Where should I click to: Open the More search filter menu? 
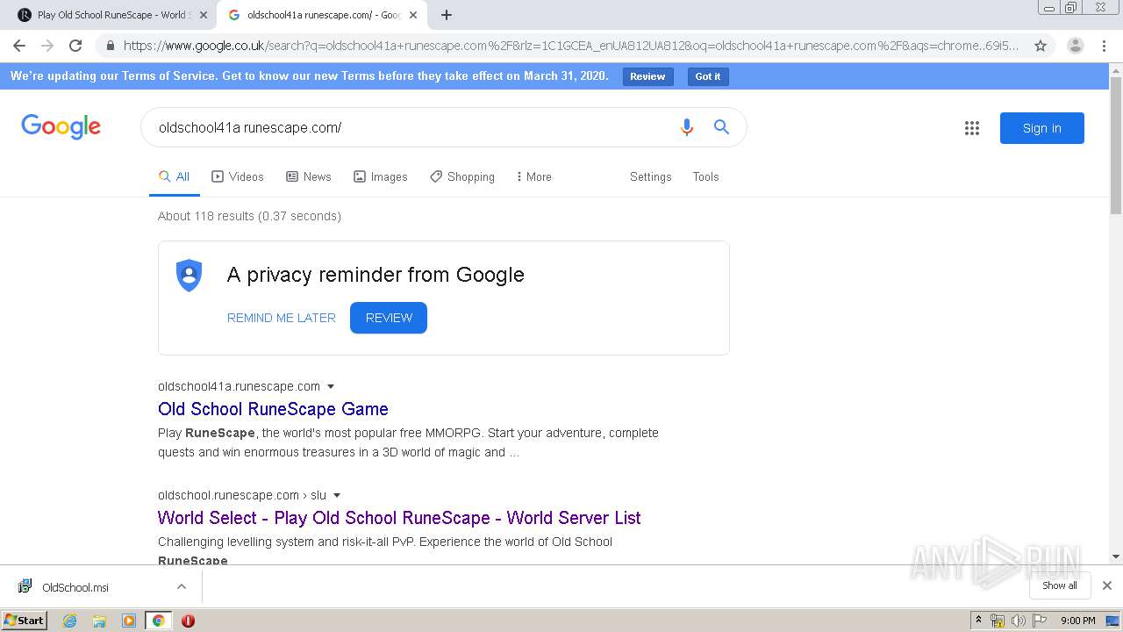tap(533, 176)
